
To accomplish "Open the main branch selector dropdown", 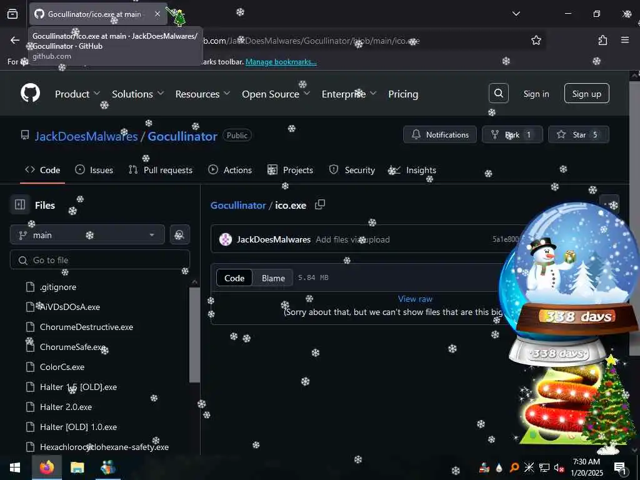I will click(x=87, y=235).
